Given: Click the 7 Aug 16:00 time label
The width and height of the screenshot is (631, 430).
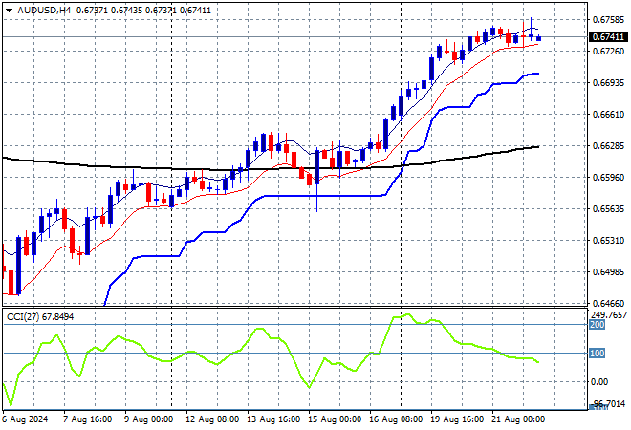Looking at the screenshot, I should tap(87, 419).
